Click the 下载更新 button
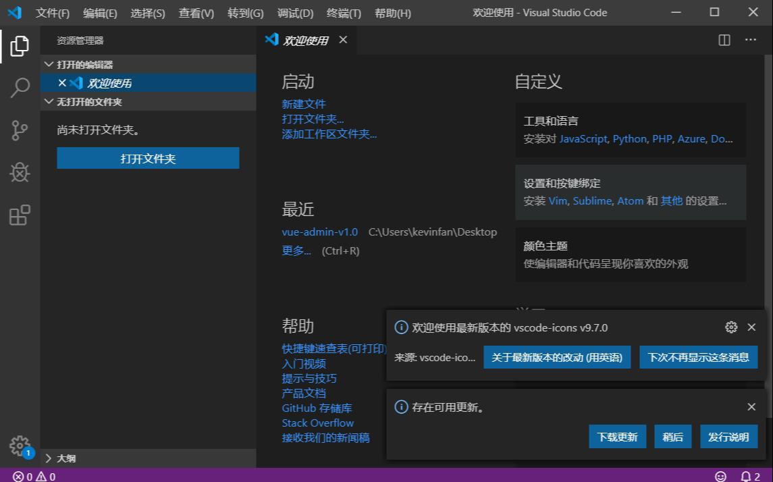The height and width of the screenshot is (482, 773). [618, 437]
